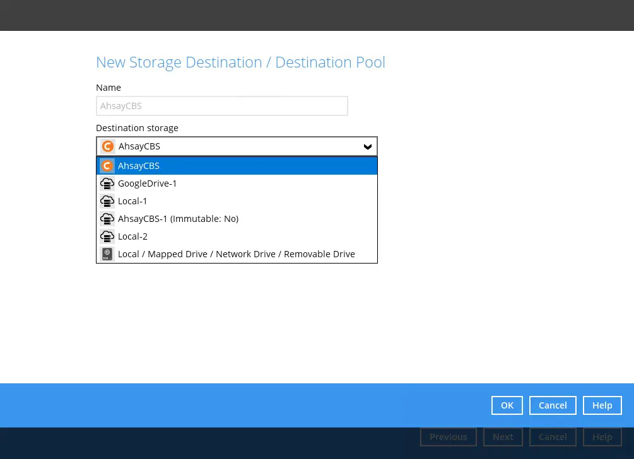Select Local-1 as the destination storage
The width and height of the screenshot is (634, 459).
point(132,201)
